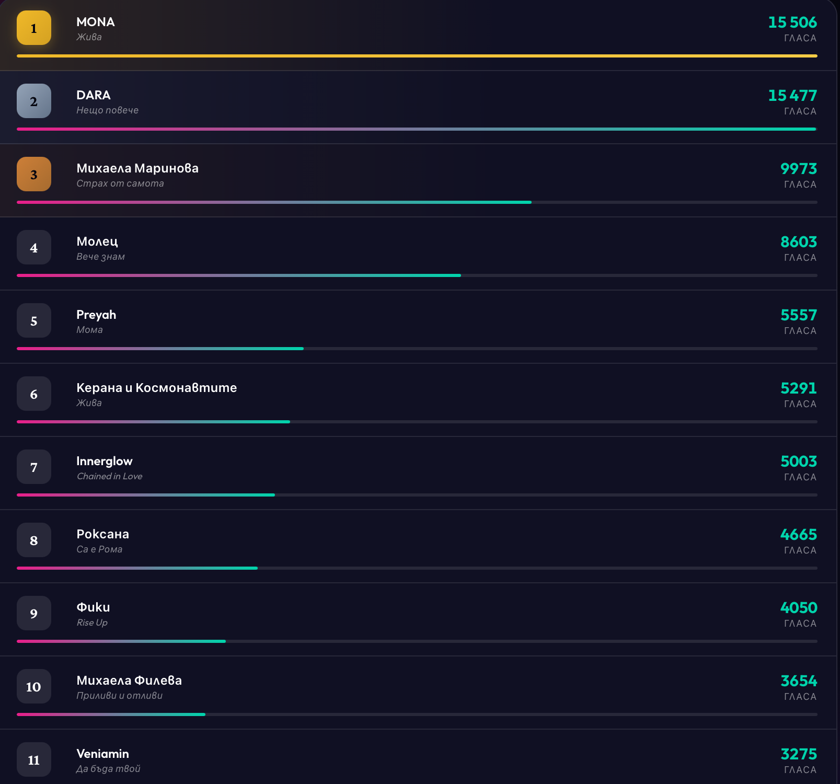840x784 pixels.
Task: Select artist name MONA
Action: [95, 22]
